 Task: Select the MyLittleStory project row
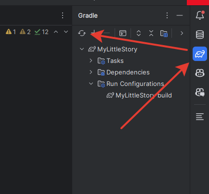click(x=131, y=49)
